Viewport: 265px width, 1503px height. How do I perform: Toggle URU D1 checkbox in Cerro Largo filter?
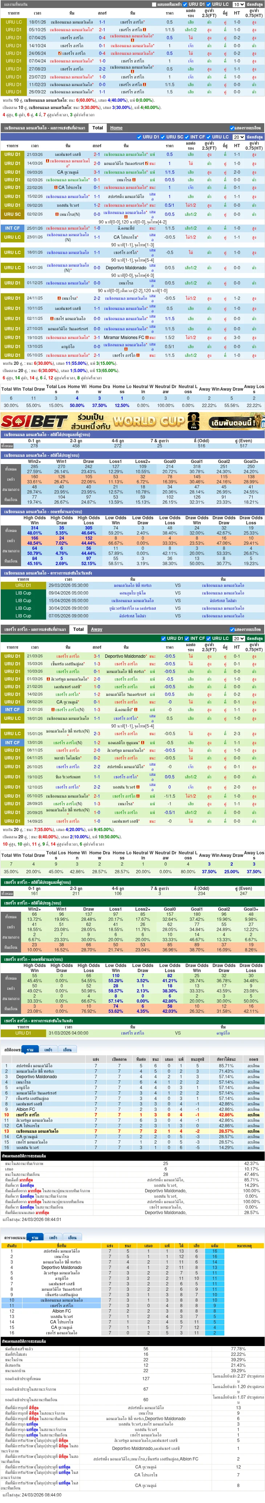click(x=164, y=638)
